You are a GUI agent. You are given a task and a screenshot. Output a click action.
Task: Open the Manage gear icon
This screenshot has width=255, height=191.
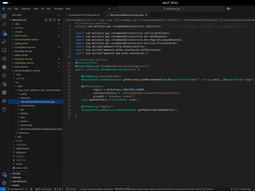(x=4, y=183)
